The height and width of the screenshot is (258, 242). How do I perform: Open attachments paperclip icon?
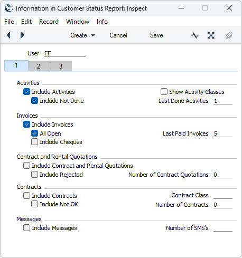[x=229, y=35]
